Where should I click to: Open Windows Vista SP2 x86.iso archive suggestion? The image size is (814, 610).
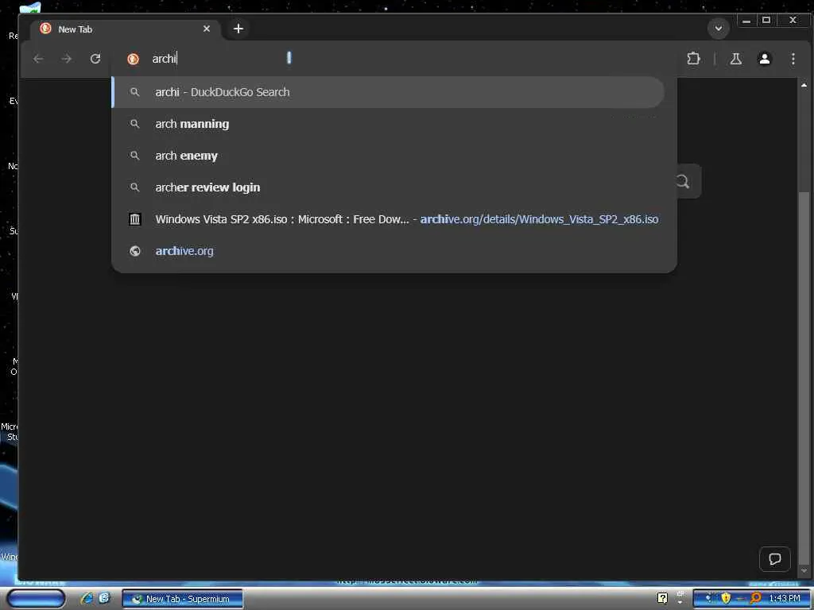pyautogui.click(x=388, y=219)
